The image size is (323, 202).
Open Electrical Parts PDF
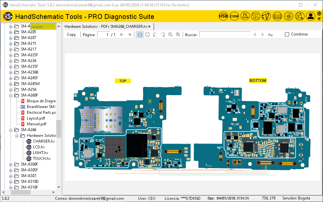41,113
